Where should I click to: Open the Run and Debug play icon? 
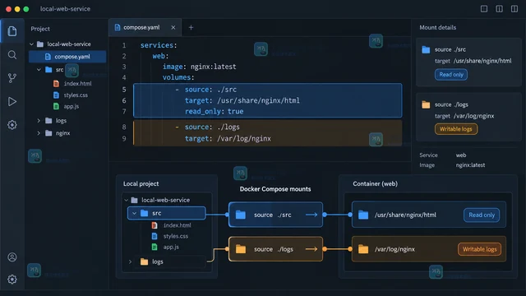point(12,101)
